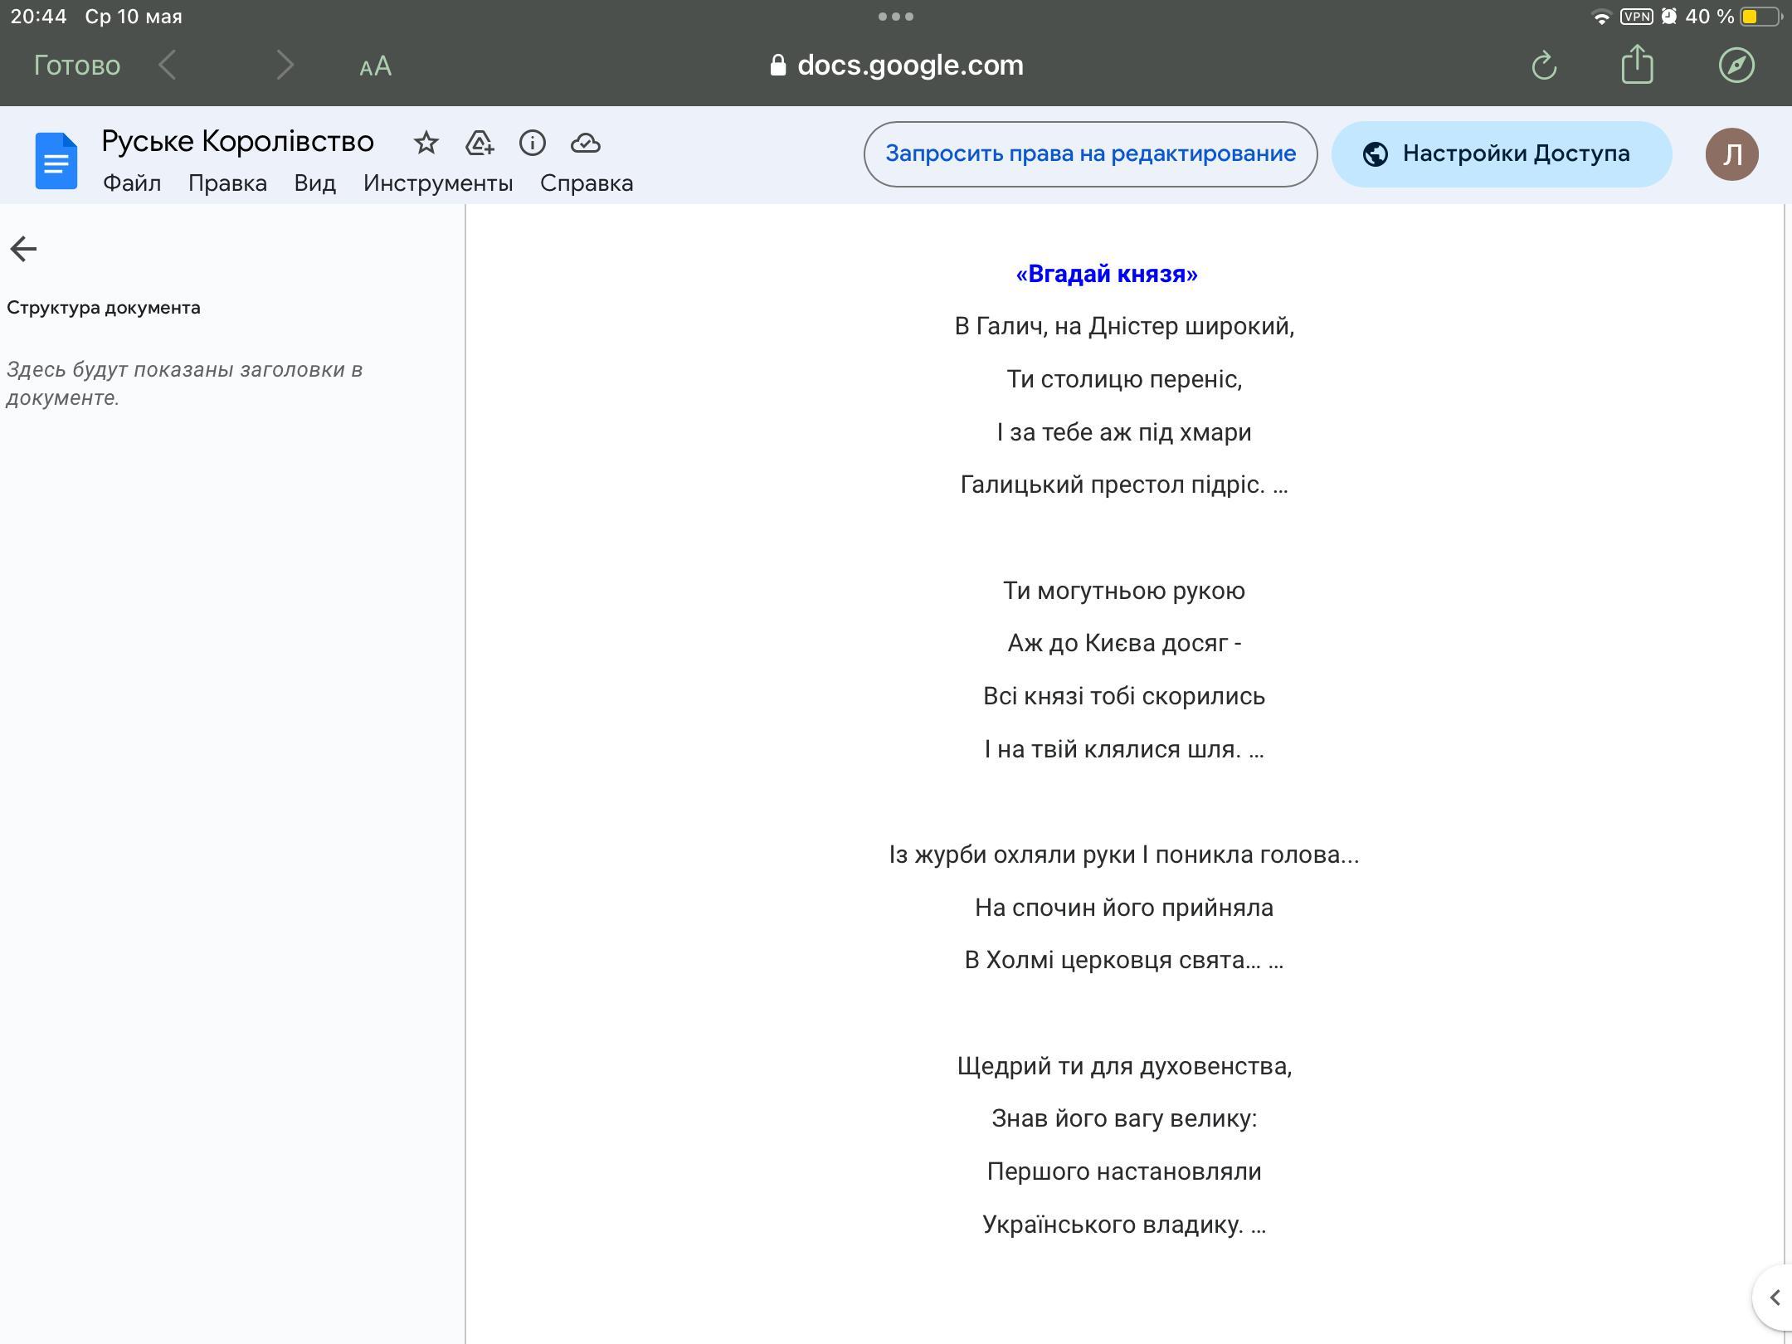The height and width of the screenshot is (1344, 1792).
Task: Click the line 'Знав його вагу велику:'
Action: 1124,1118
